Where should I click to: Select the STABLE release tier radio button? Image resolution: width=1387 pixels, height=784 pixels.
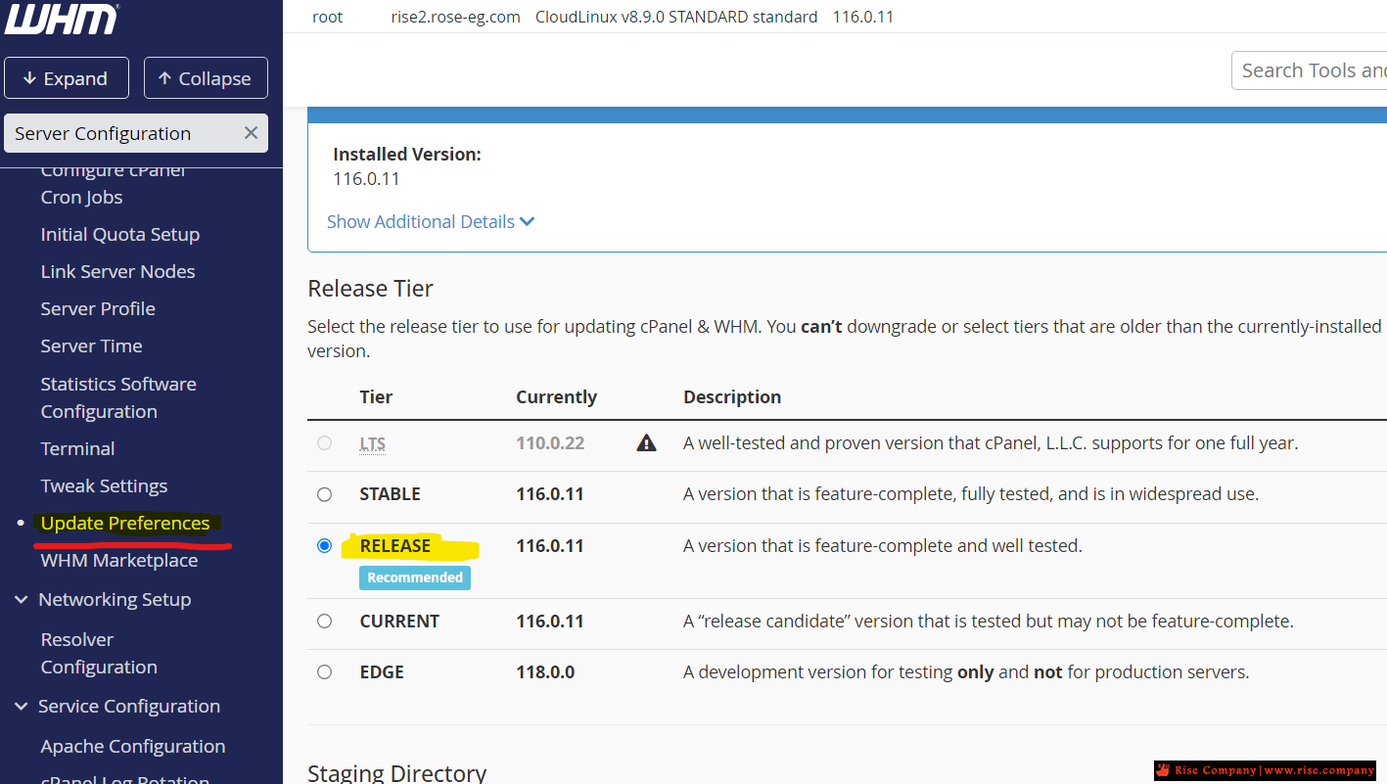tap(325, 494)
